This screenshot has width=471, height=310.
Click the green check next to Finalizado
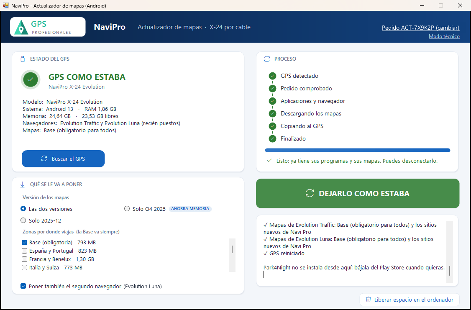click(272, 139)
